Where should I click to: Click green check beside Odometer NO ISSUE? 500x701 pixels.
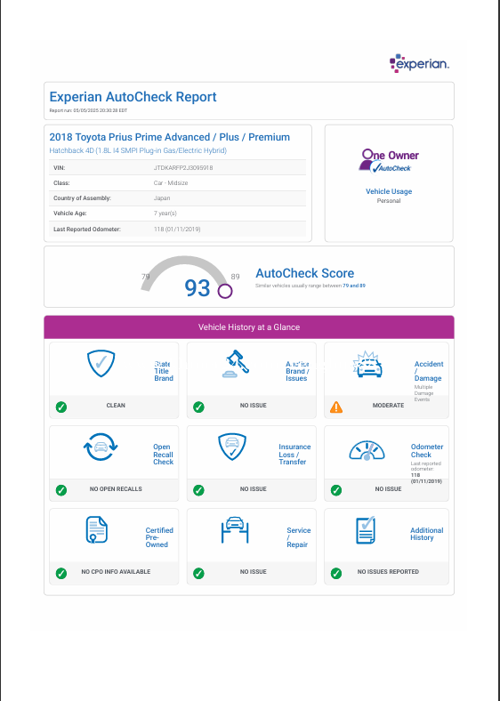336,490
